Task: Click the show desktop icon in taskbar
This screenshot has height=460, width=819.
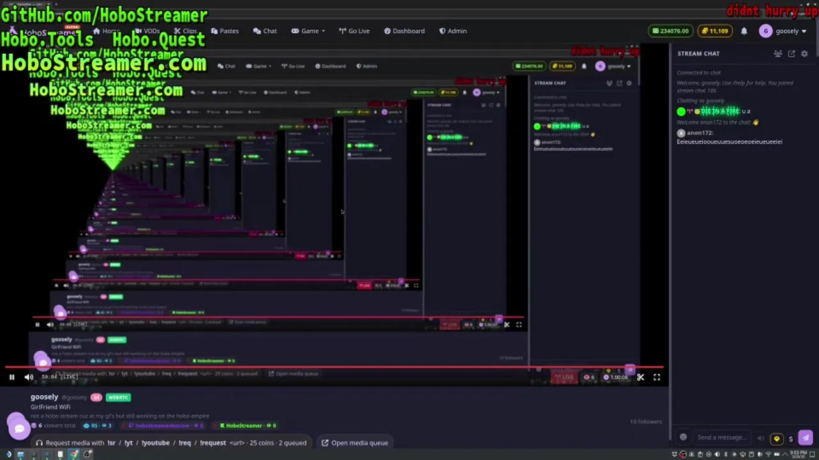Action: pyautogui.click(x=813, y=454)
